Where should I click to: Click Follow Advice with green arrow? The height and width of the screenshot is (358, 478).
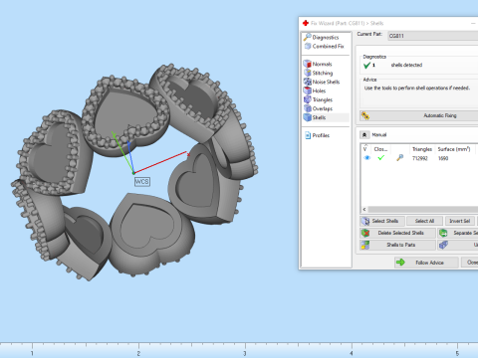pos(426,263)
